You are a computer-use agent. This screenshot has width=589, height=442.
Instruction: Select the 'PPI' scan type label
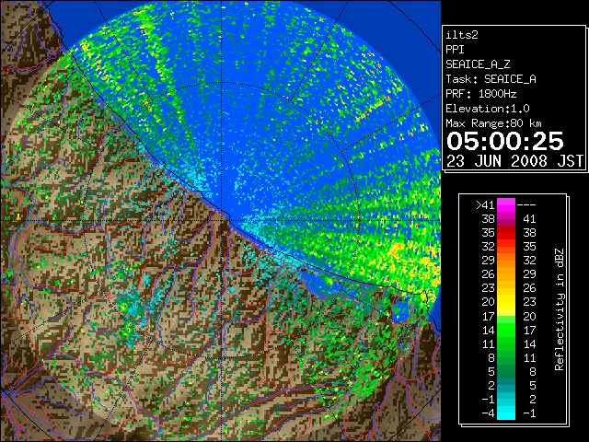click(x=455, y=50)
